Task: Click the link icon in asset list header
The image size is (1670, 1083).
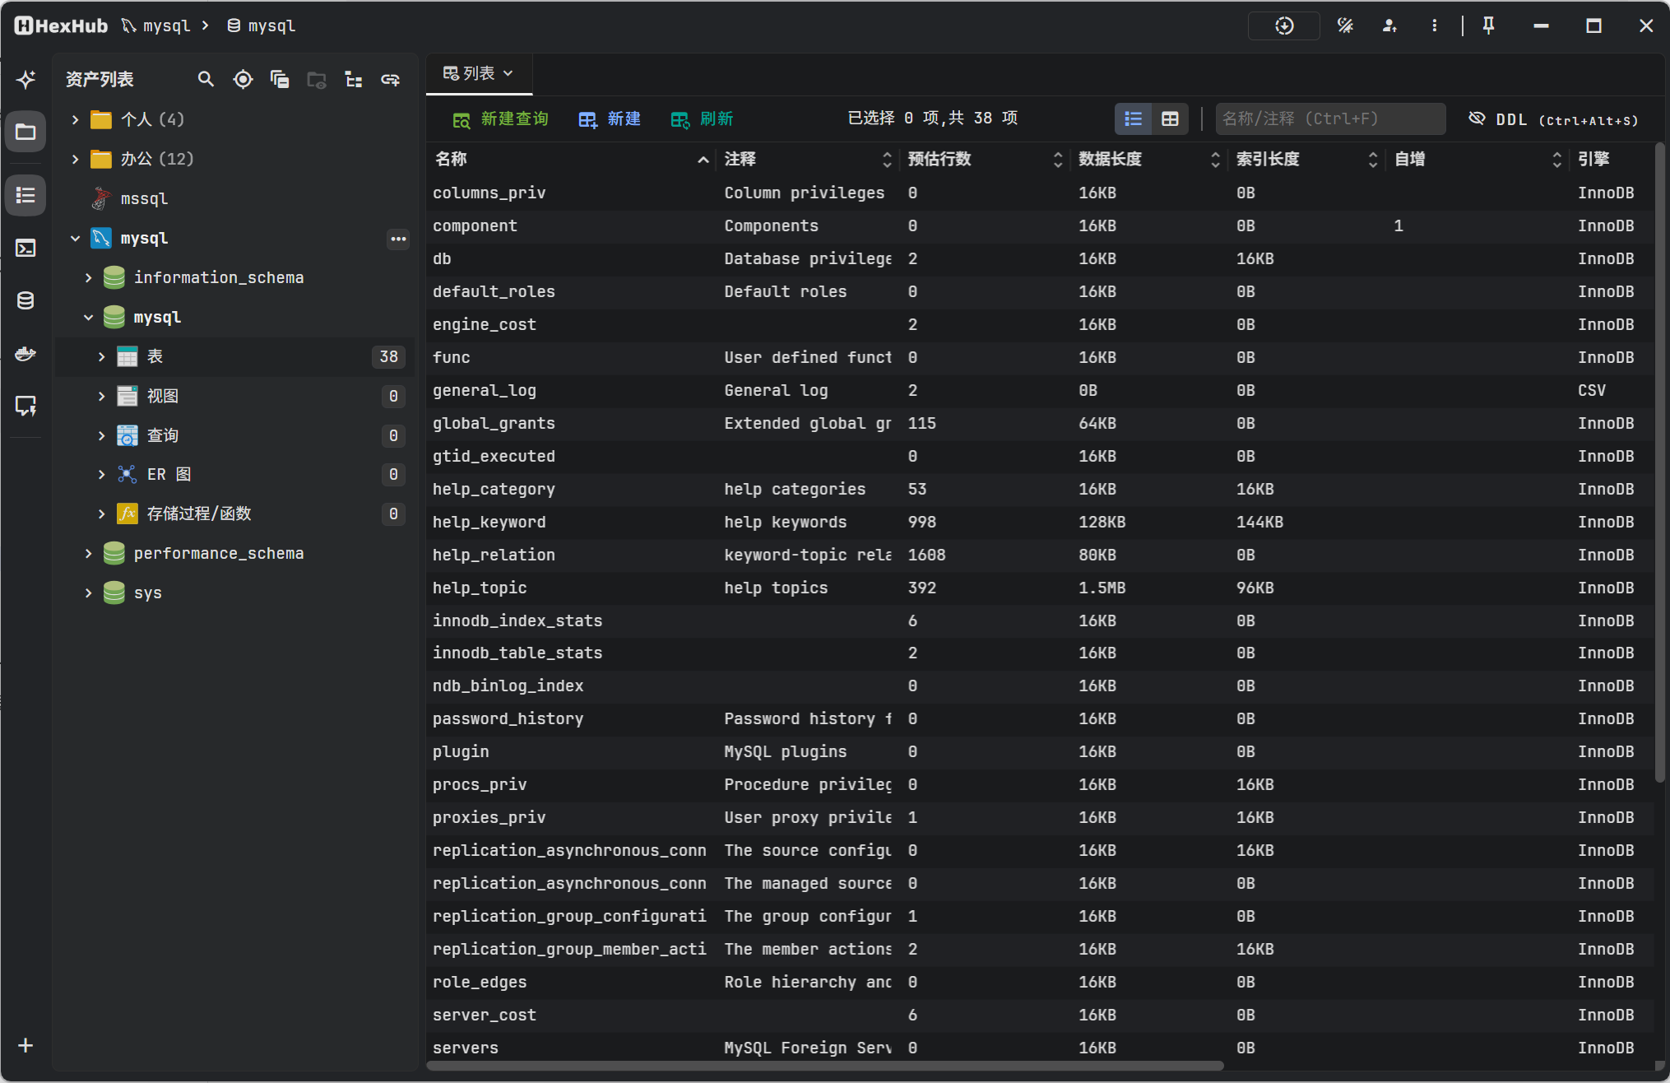Action: point(390,79)
